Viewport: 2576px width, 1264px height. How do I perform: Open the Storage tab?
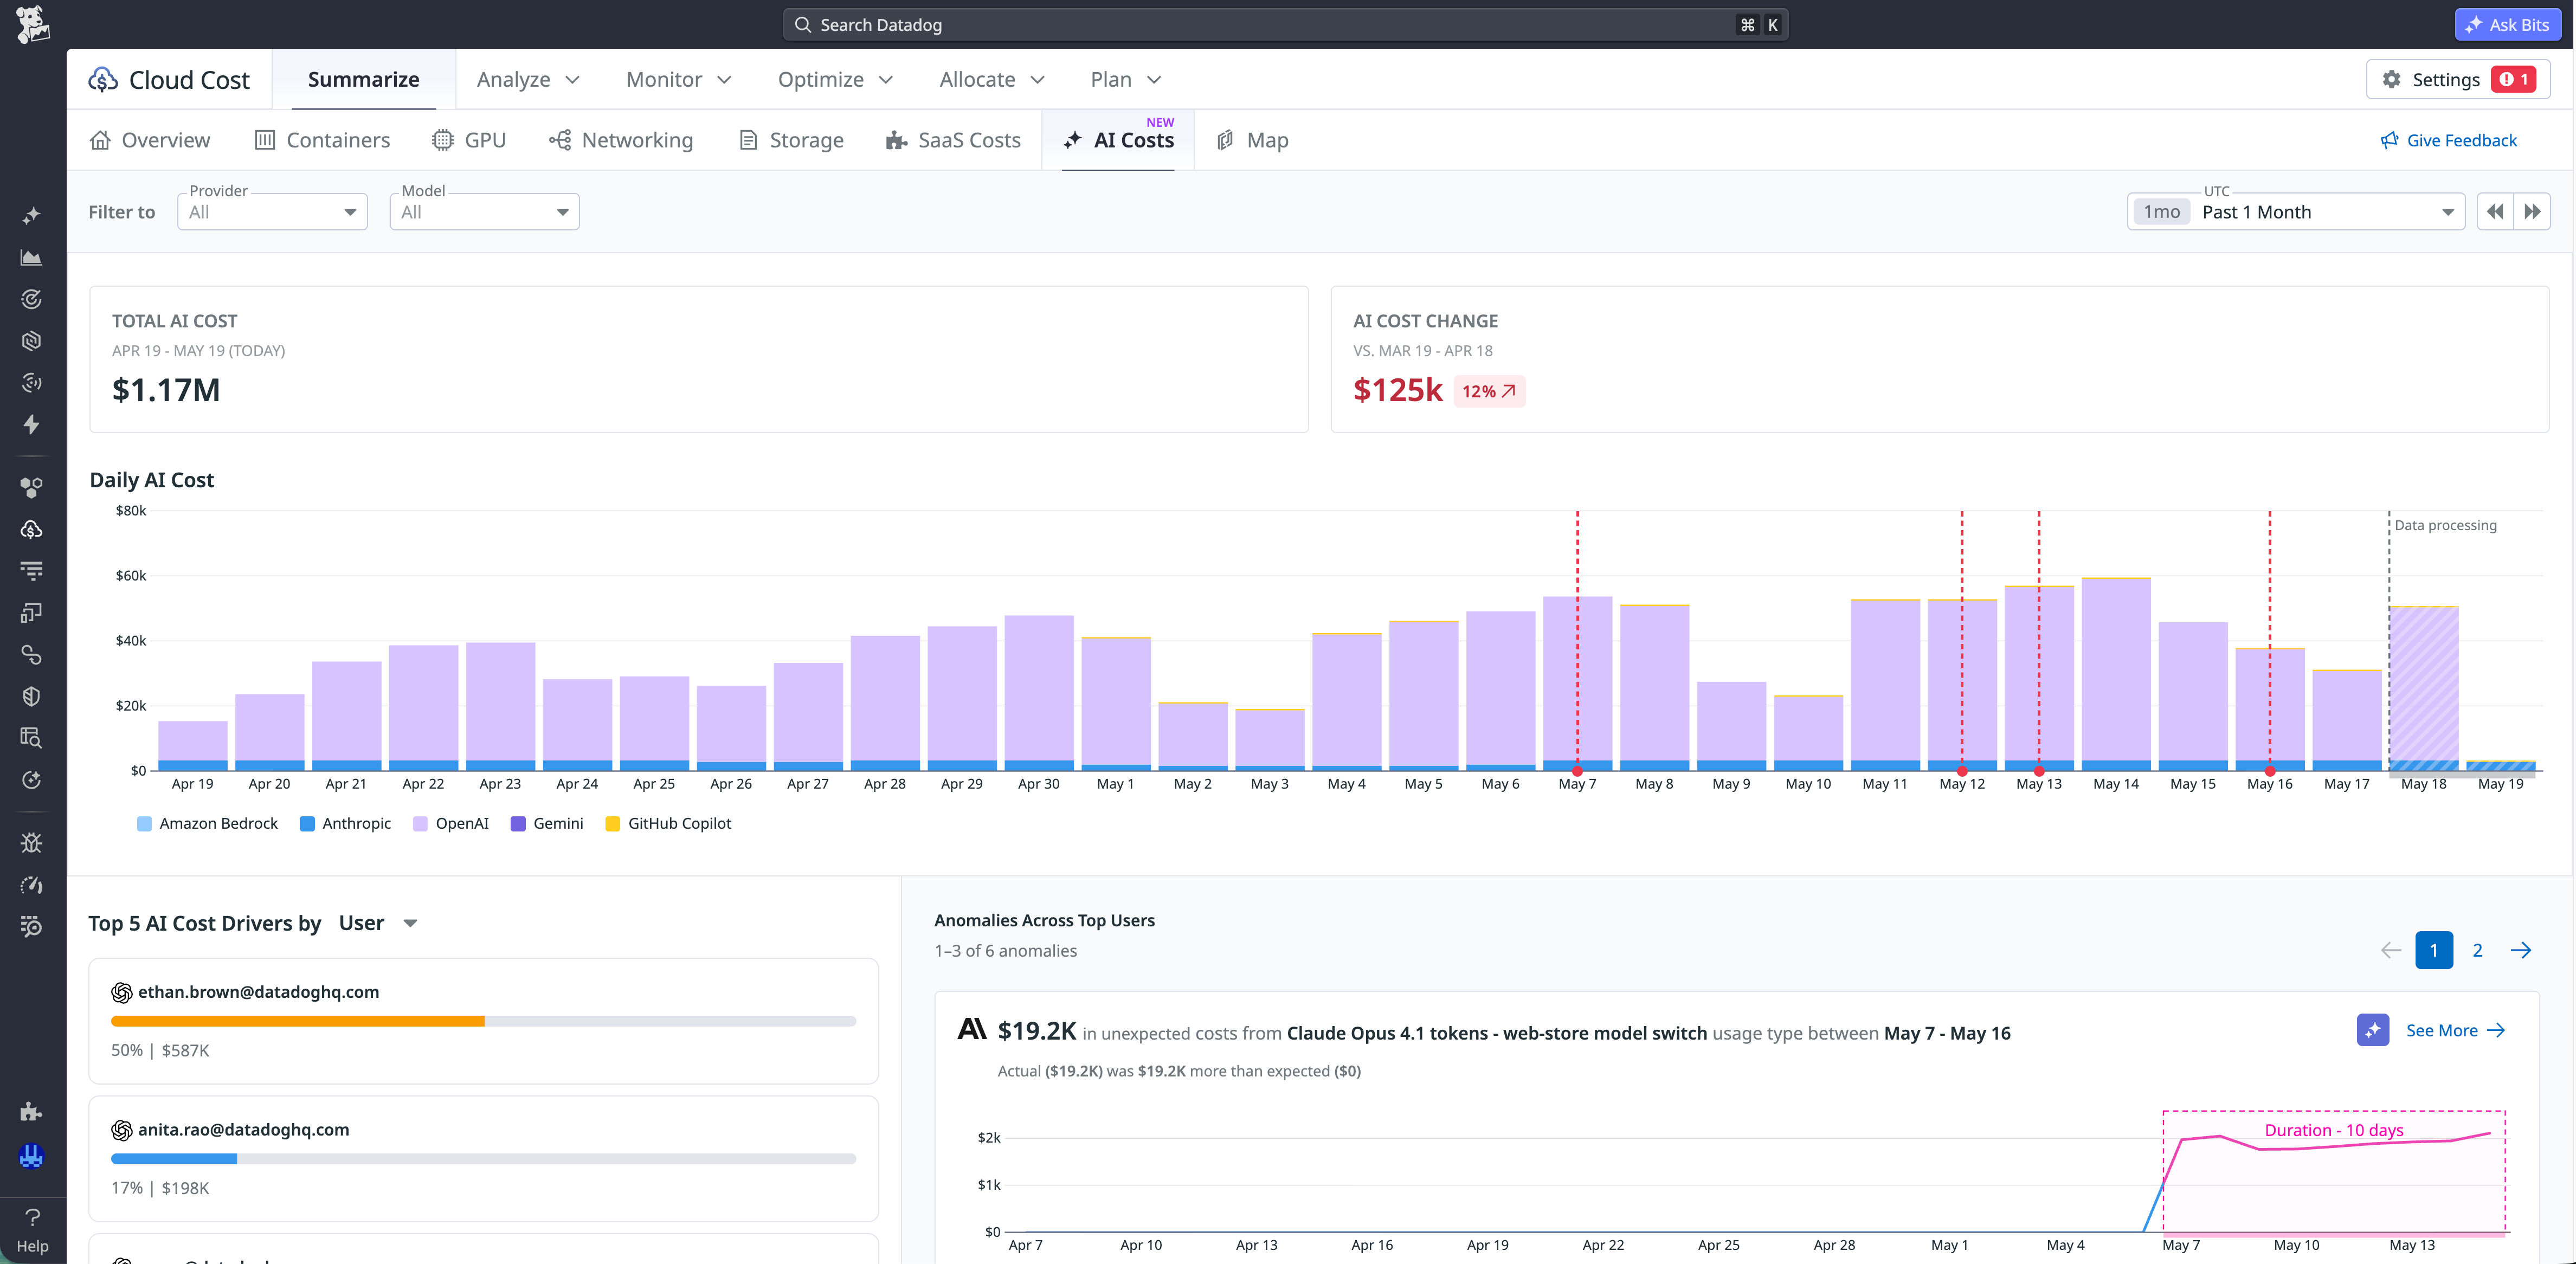click(x=791, y=140)
